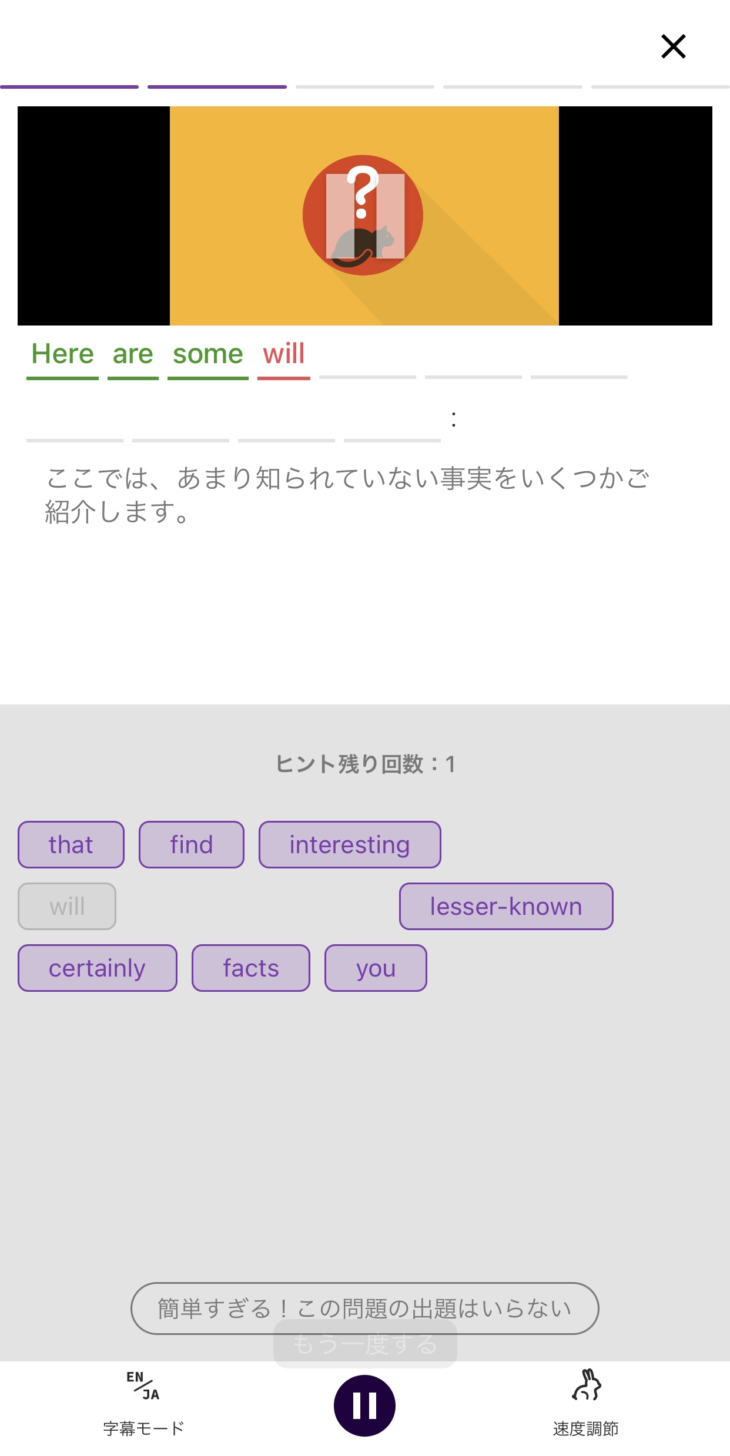Image resolution: width=730 pixels, height=1456 pixels.
Task: Click the video thumbnail with cat question mark
Action: (364, 216)
